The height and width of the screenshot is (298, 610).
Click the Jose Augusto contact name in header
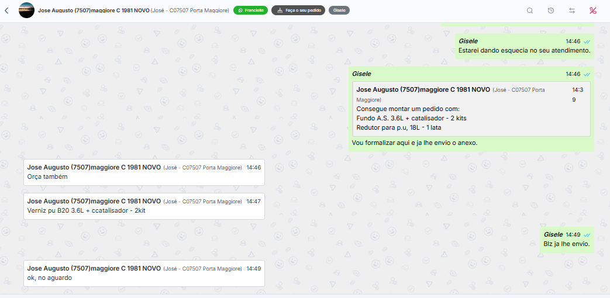pos(94,11)
